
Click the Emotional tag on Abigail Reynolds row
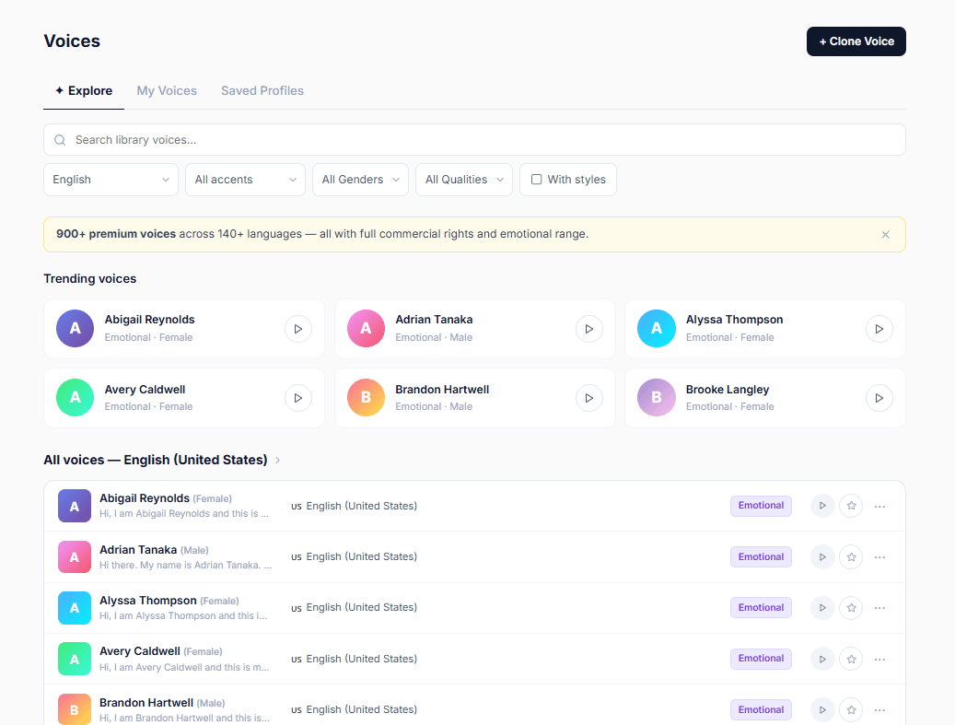(x=761, y=506)
